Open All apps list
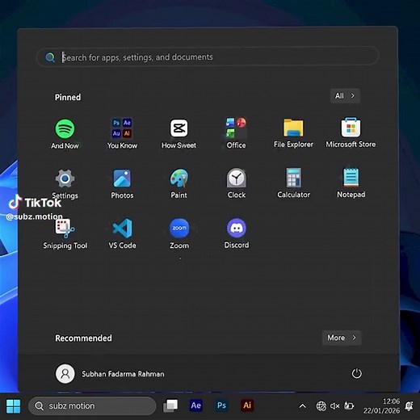This screenshot has width=420, height=420. coord(345,96)
